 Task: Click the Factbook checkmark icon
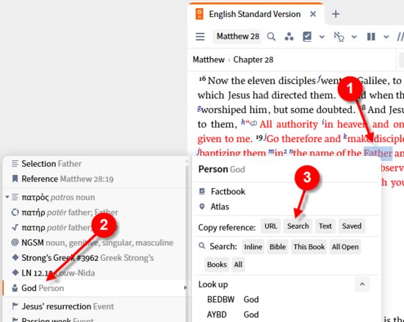[202, 191]
